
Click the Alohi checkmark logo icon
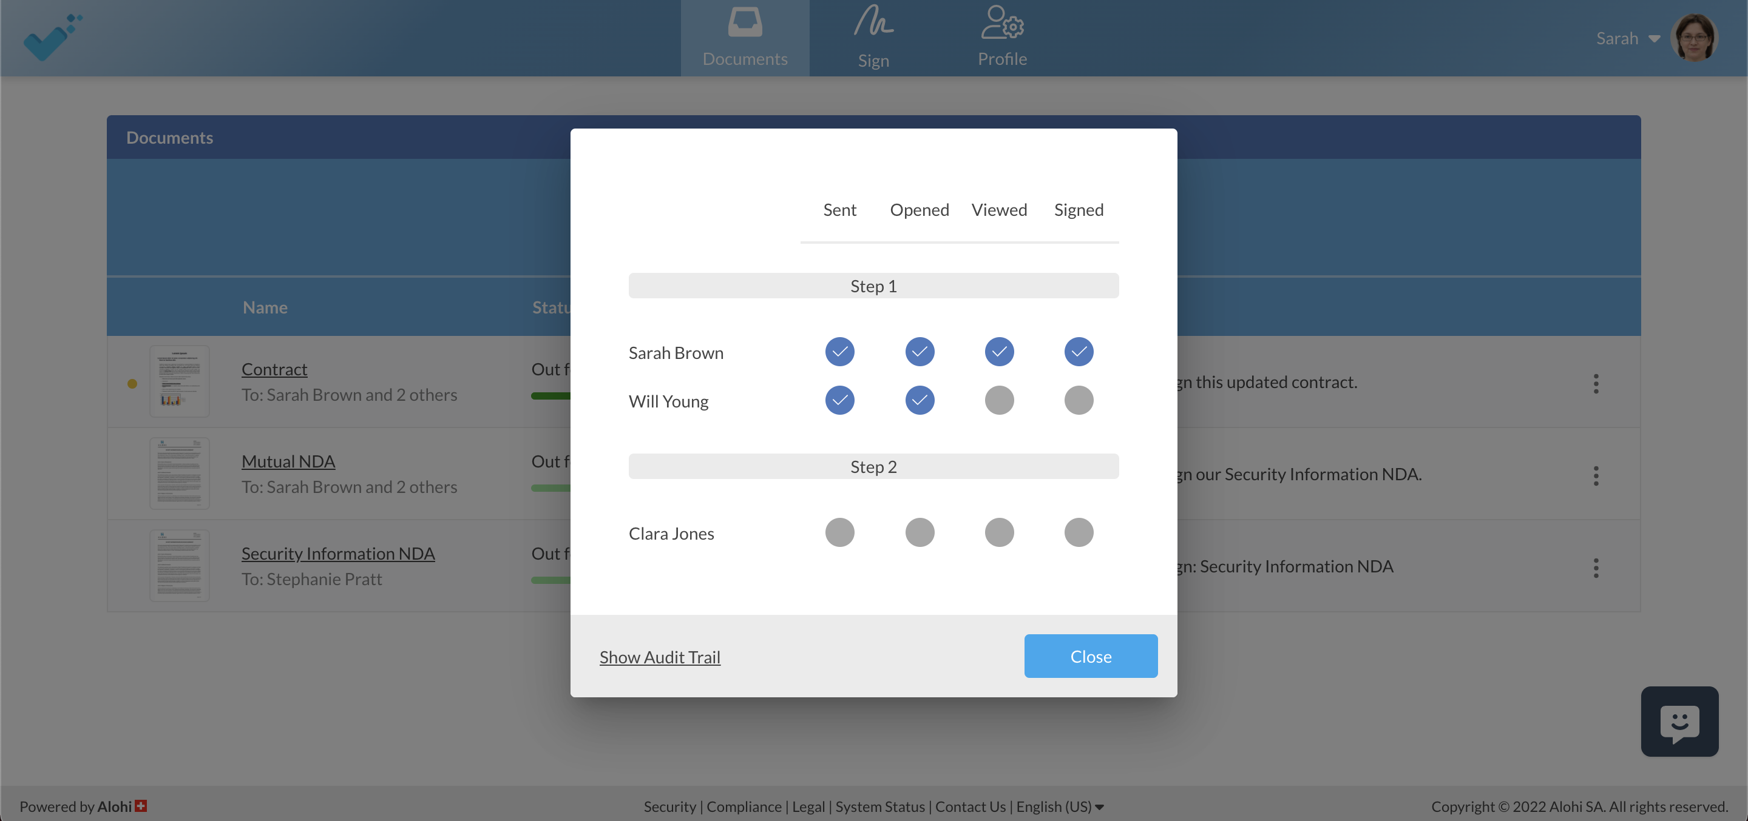(x=51, y=38)
